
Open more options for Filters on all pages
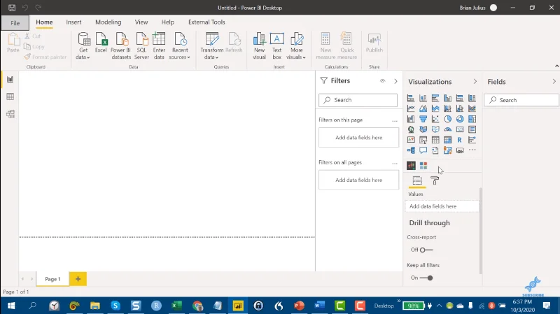click(x=395, y=163)
